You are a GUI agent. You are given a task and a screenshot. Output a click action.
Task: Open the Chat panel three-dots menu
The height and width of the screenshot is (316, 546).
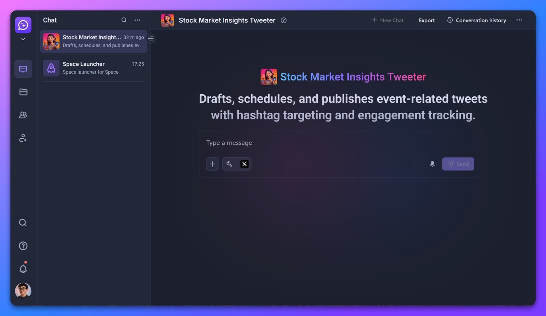point(137,20)
